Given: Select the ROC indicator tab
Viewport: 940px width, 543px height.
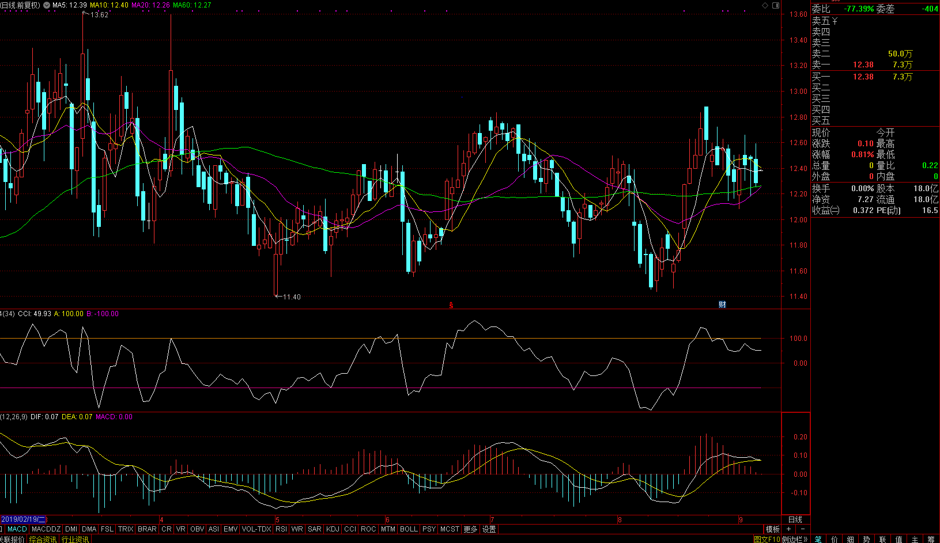Looking at the screenshot, I should click(x=369, y=529).
